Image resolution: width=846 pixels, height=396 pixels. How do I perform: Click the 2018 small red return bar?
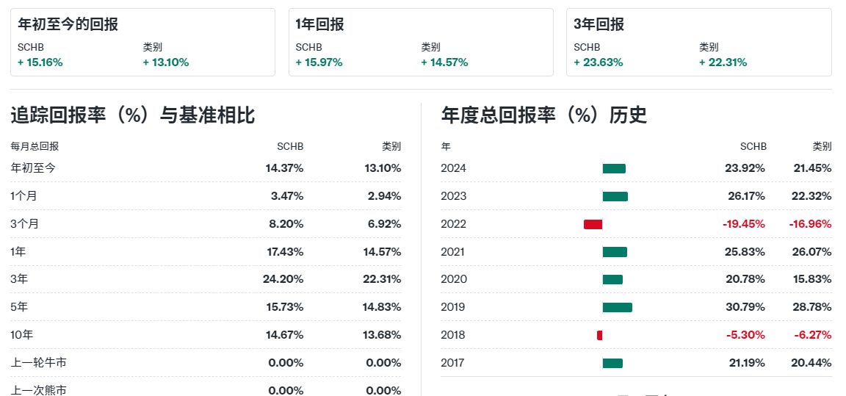pyautogui.click(x=599, y=335)
